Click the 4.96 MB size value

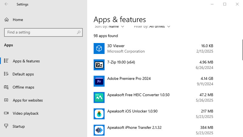(x=206, y=62)
